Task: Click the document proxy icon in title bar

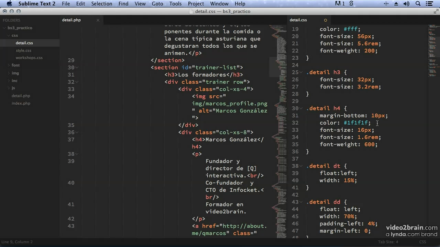Action: (191, 11)
